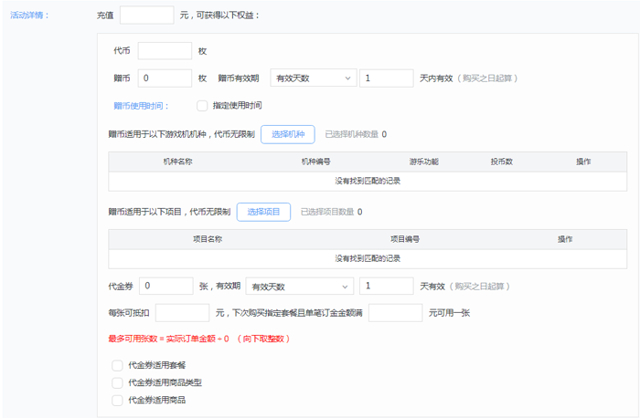Click the 已选择项目数量 0 text
Screen dimensions: 640x418
[331, 212]
